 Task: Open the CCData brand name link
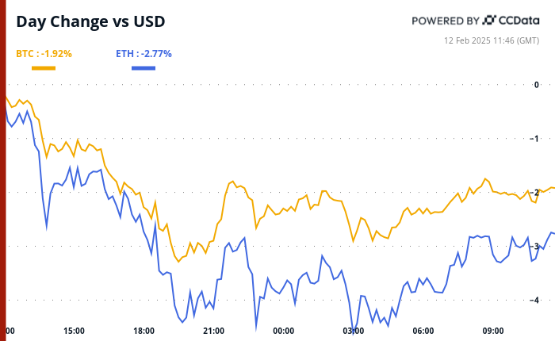pos(520,21)
